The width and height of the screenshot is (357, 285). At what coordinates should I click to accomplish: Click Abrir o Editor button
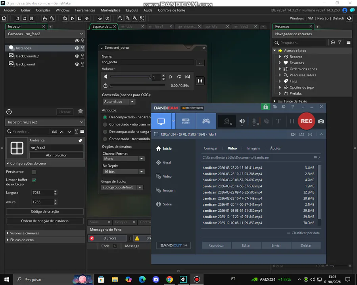(56, 155)
